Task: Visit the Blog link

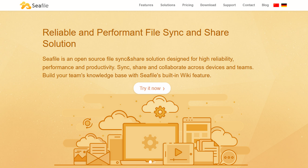Action: click(x=265, y=5)
